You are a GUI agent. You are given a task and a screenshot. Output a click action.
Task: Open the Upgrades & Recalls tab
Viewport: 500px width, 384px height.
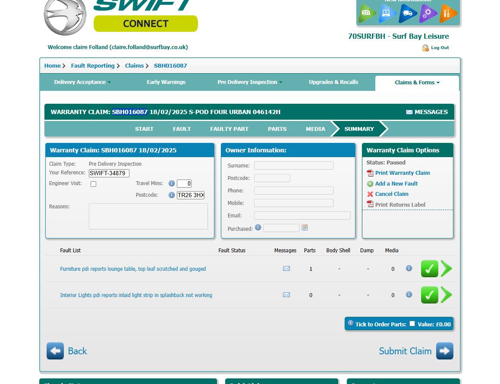pos(333,82)
